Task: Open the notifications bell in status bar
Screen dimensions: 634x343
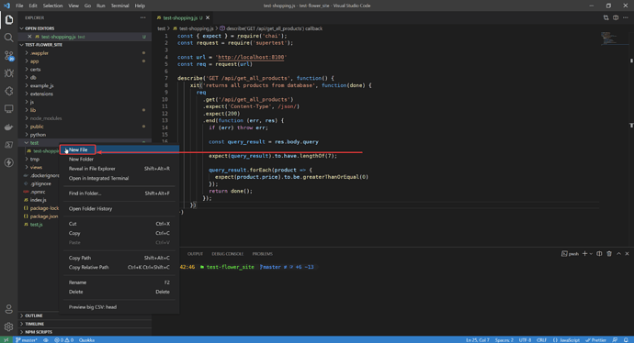Action: coord(626,339)
